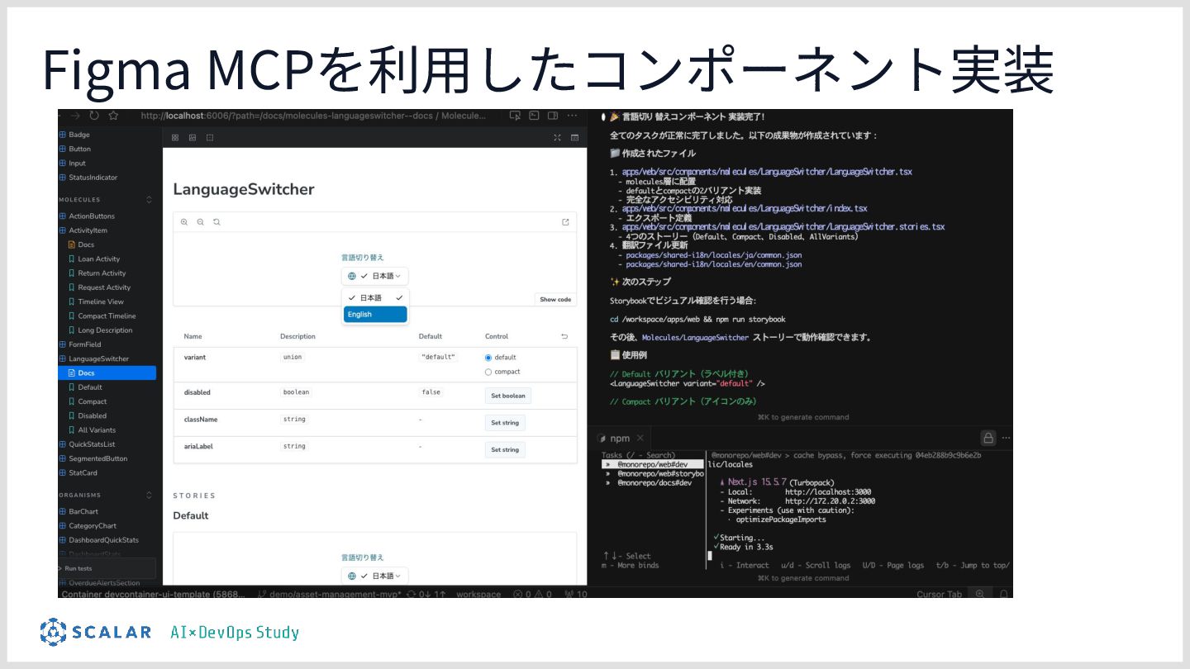
Task: Collapse the LanguageSwitcher component
Action: pos(93,358)
